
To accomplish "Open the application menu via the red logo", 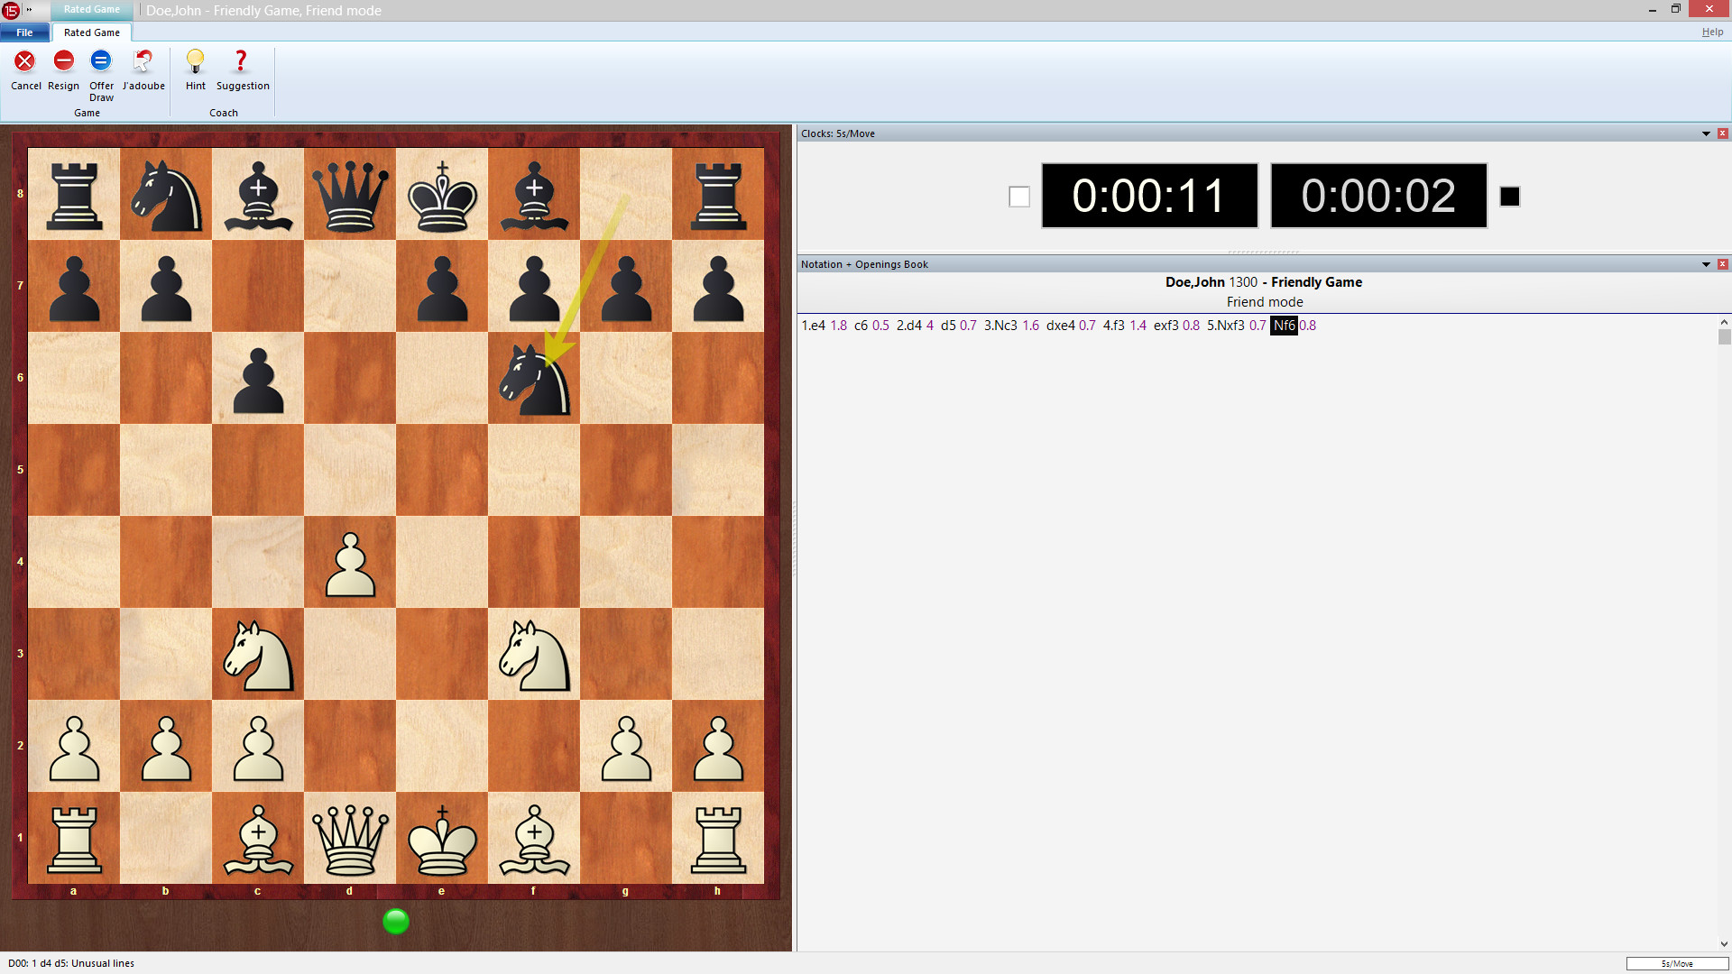I will pos(11,10).
